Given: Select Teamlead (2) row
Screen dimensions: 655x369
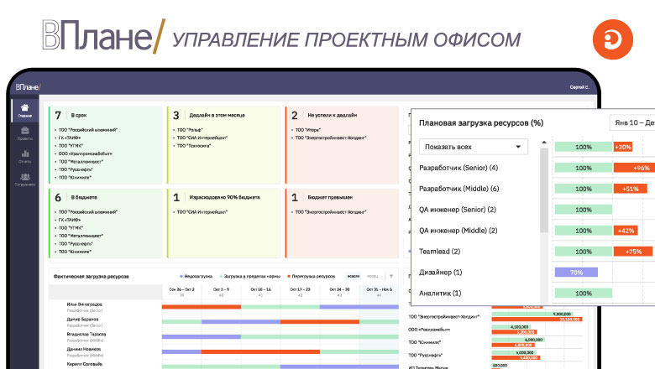Looking at the screenshot, I should click(x=439, y=251).
